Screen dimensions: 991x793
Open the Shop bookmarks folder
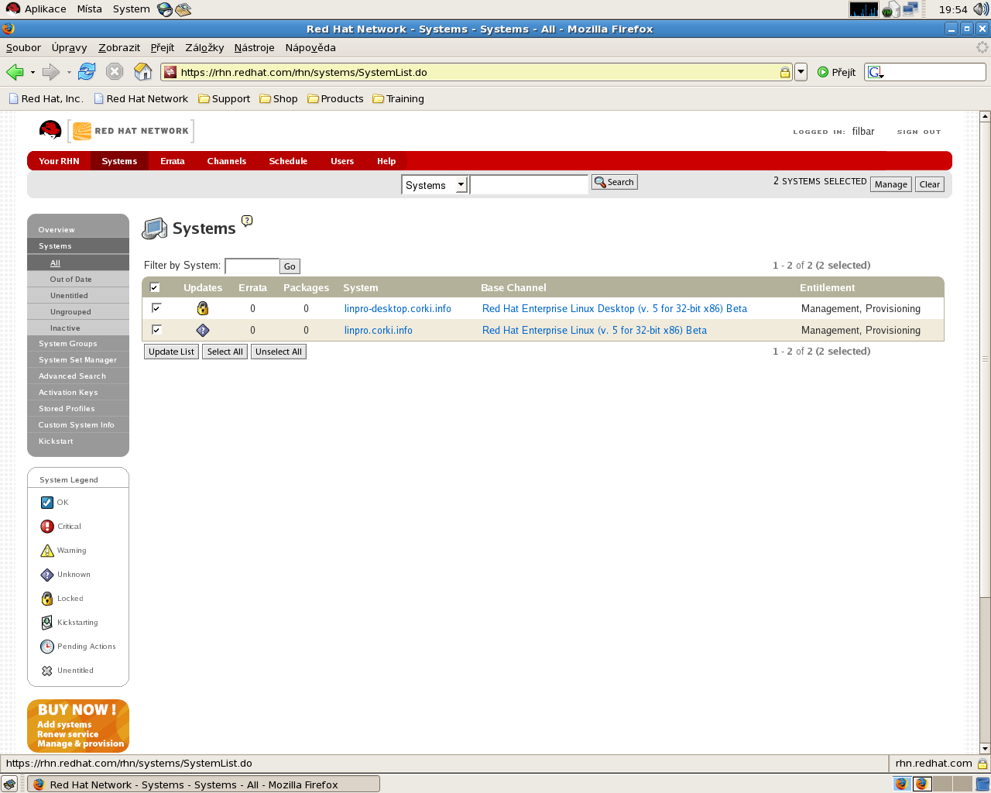pyautogui.click(x=279, y=98)
